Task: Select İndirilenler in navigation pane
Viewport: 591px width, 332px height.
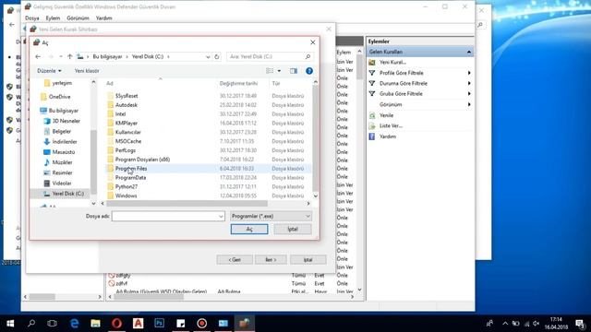Action: pos(65,141)
